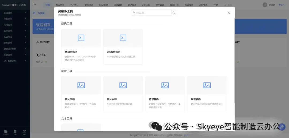Close the 实用小工具 dialog

229,13
